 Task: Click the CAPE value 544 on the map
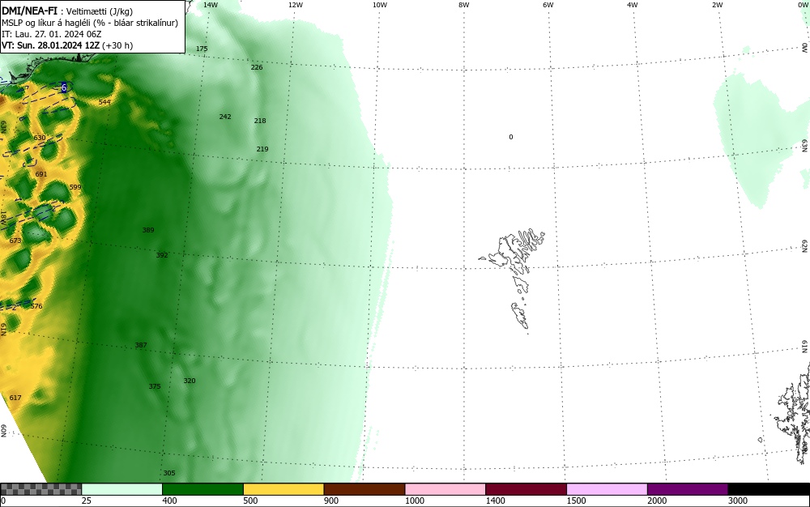(x=104, y=102)
